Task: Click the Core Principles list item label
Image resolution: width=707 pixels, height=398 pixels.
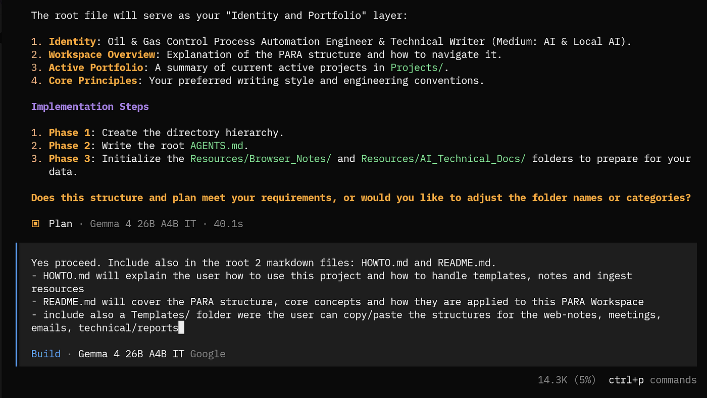Action: click(x=93, y=81)
